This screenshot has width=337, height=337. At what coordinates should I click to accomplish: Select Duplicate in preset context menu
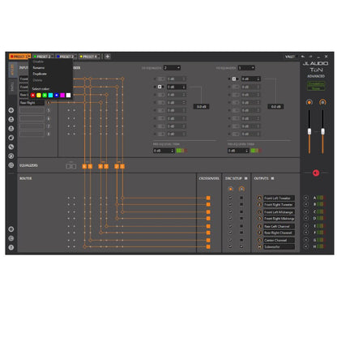(x=40, y=74)
